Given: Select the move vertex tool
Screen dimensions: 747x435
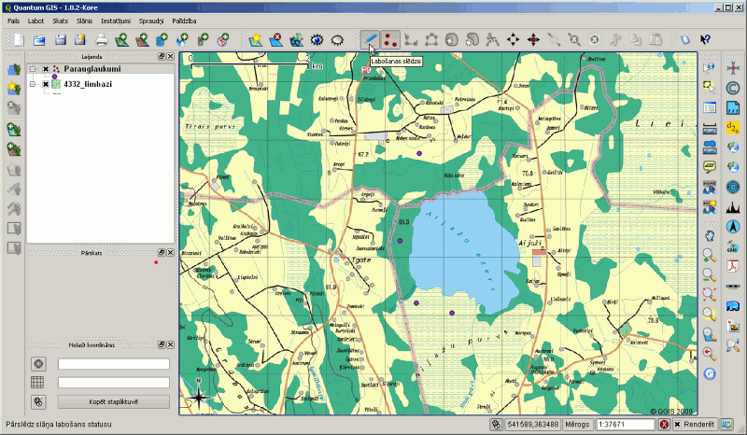Looking at the screenshot, I should coord(533,39).
